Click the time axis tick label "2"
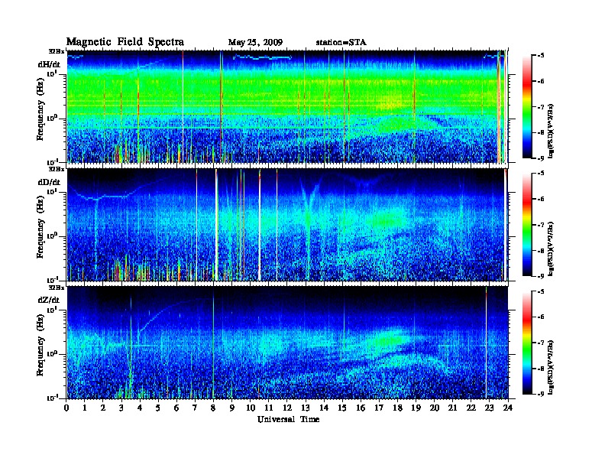 click(x=103, y=408)
